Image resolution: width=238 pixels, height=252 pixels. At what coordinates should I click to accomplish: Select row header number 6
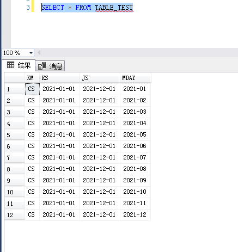pyautogui.click(x=15, y=146)
